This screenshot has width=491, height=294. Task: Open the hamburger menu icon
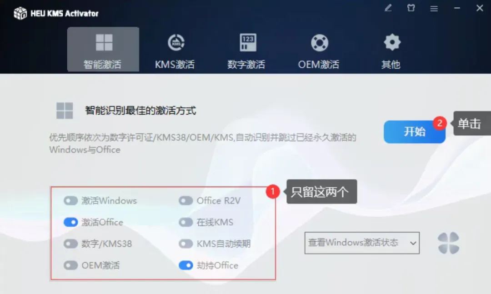(434, 9)
